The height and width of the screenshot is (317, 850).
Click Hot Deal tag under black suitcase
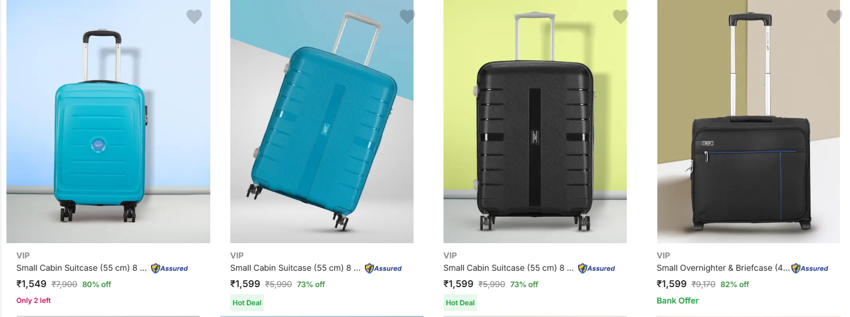(460, 303)
